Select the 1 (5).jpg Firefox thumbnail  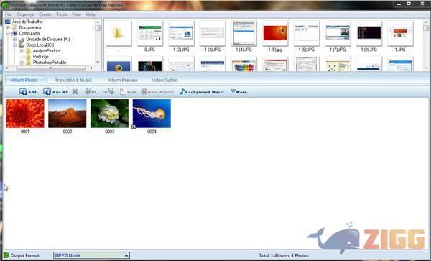click(275, 33)
